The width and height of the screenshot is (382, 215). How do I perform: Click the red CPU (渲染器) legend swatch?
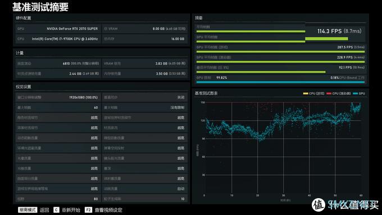(329, 94)
